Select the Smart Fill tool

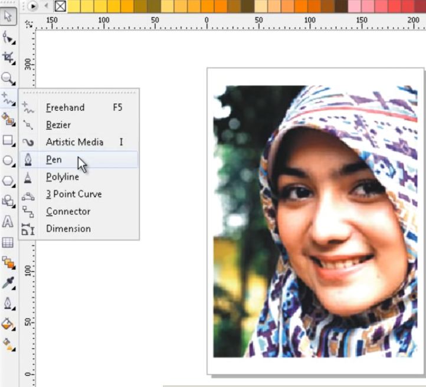click(8, 119)
